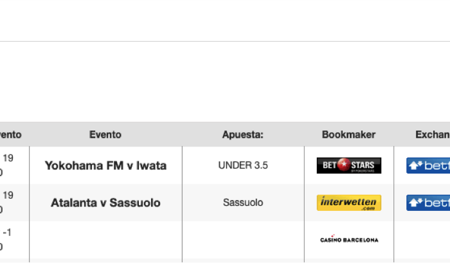Open the Yokohama FM v Iwata event
This screenshot has height=263, width=450.
coord(105,166)
